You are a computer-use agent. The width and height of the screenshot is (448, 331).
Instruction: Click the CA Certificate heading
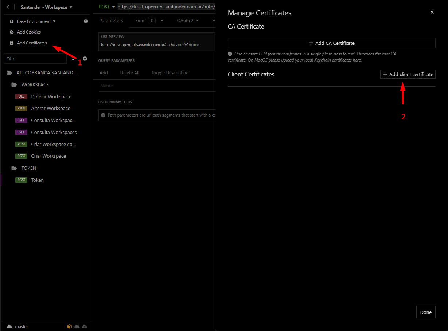tap(246, 27)
